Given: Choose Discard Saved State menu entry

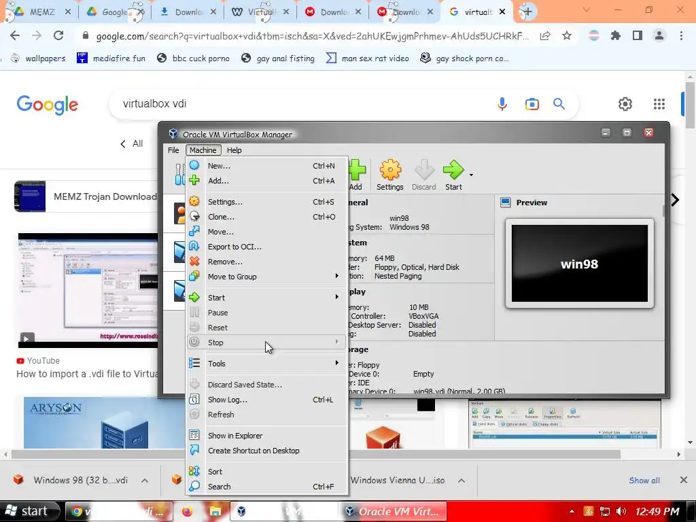Looking at the screenshot, I should tap(266, 385).
